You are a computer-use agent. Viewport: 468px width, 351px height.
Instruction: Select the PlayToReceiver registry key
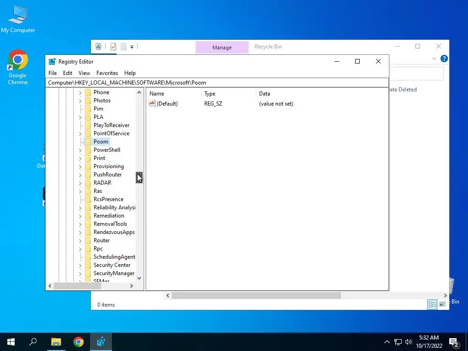tap(112, 125)
